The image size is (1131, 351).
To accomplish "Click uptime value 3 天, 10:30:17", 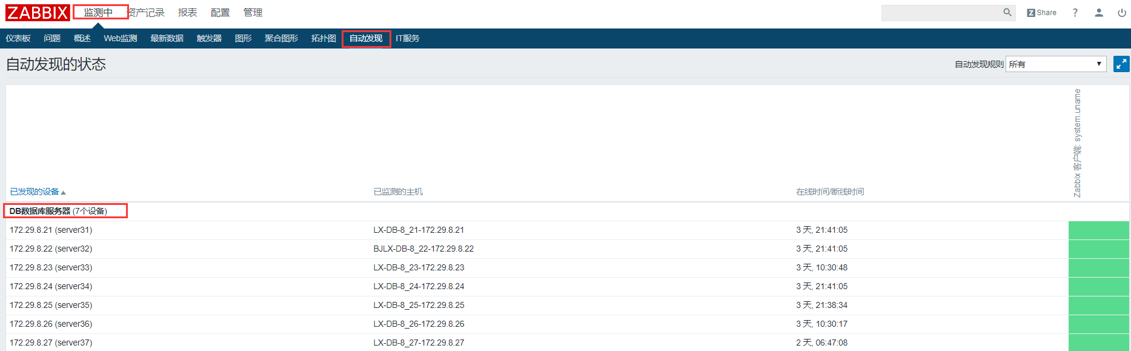I will [822, 324].
